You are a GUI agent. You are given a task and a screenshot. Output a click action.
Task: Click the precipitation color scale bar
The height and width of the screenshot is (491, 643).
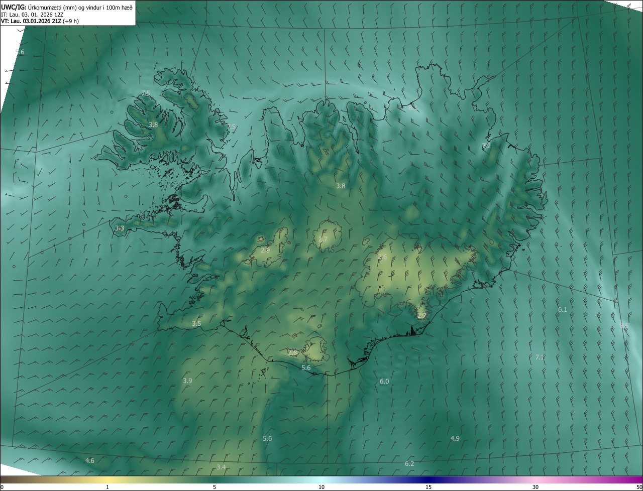point(321,480)
